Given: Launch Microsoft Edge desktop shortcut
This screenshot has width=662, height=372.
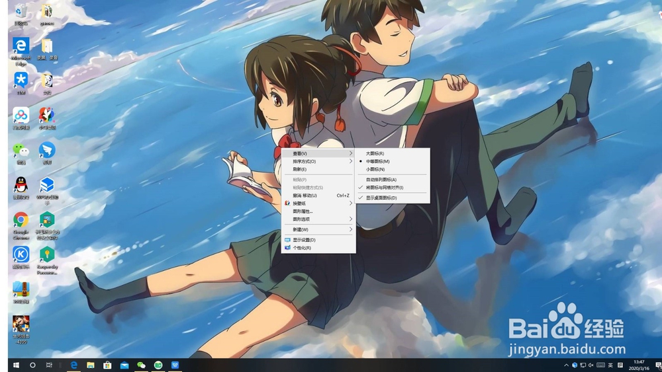Looking at the screenshot, I should pyautogui.click(x=21, y=51).
